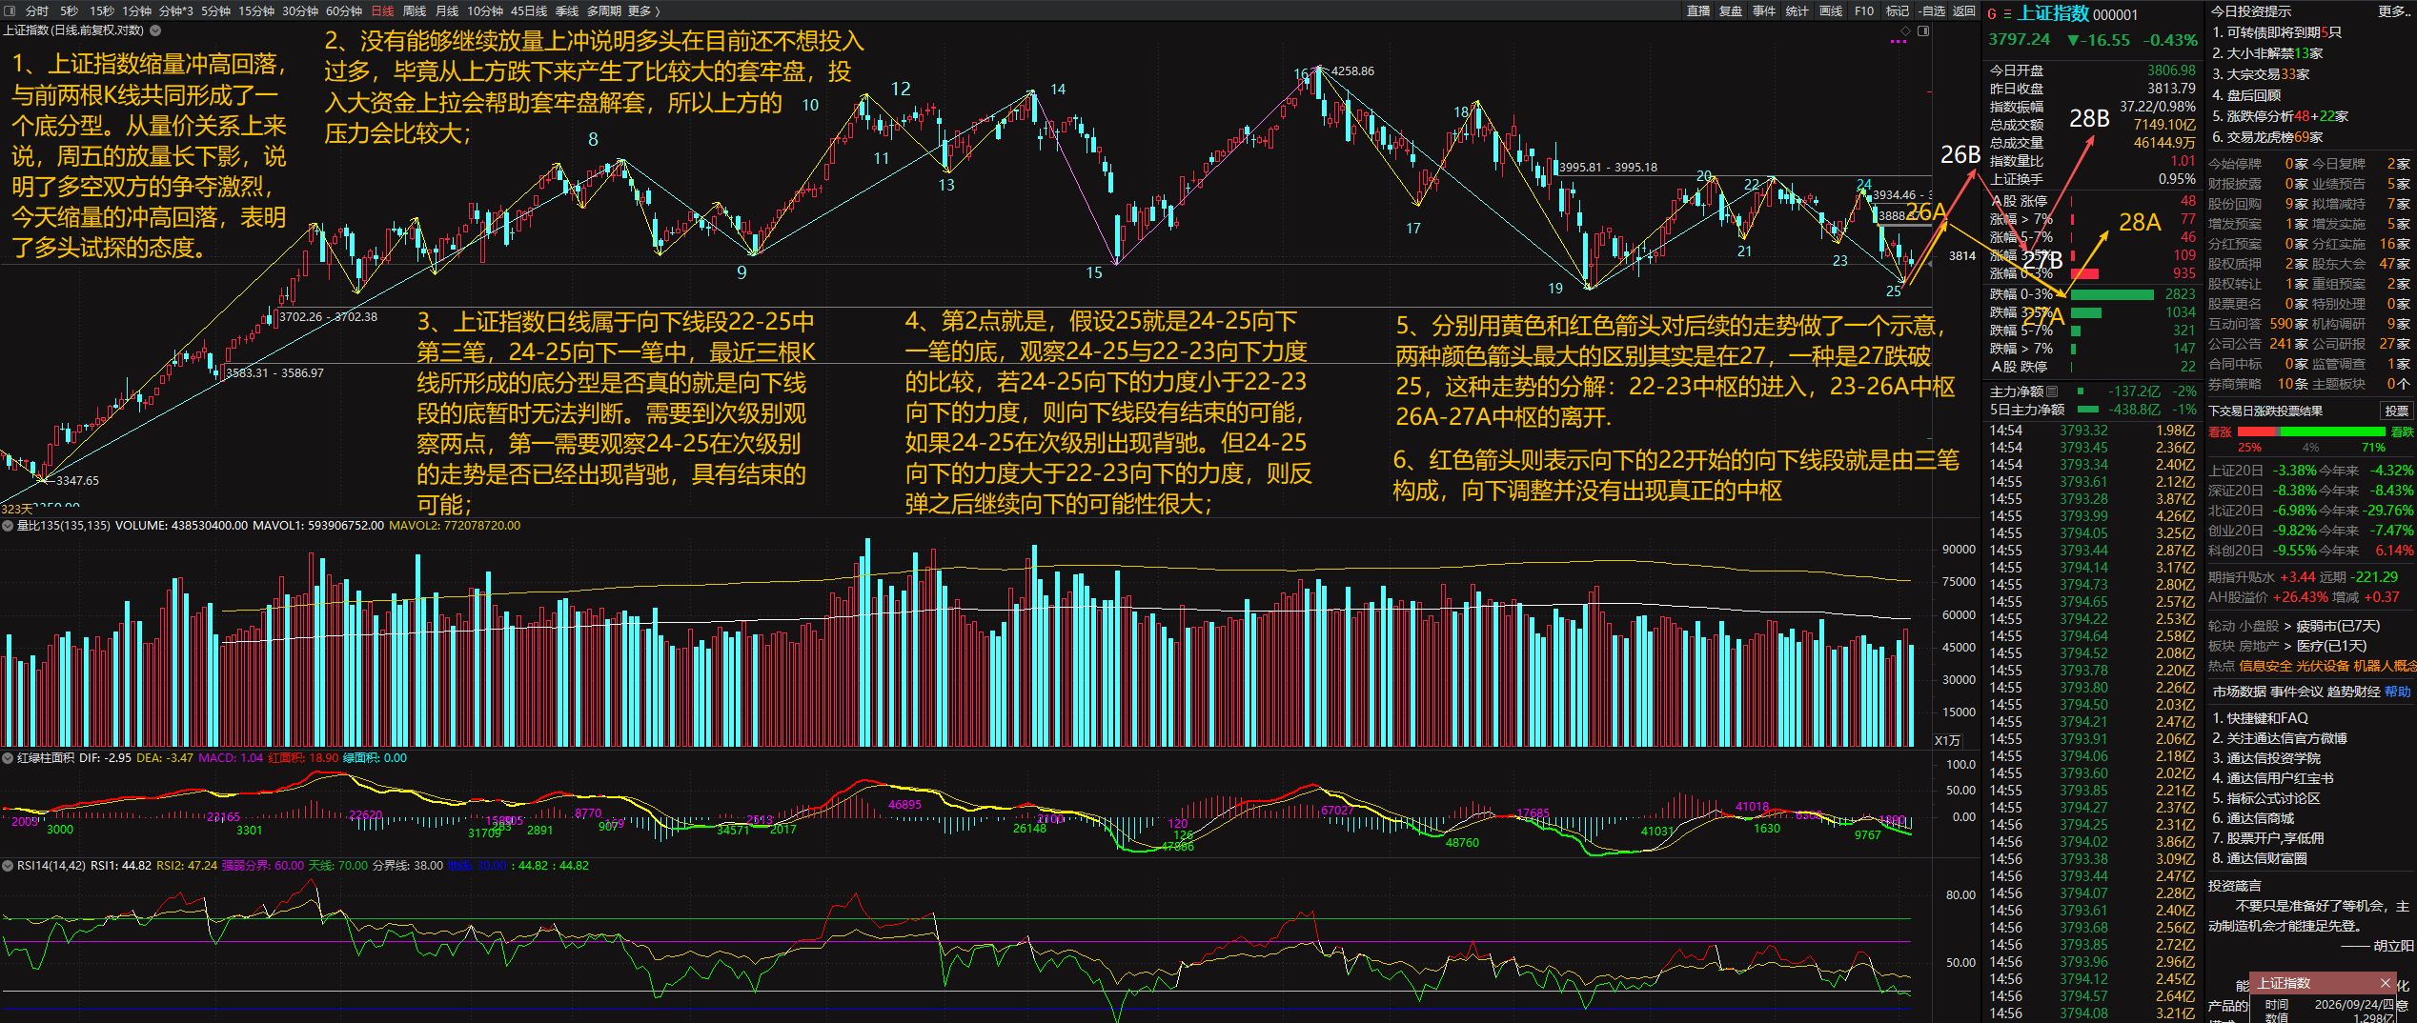Screen dimensions: 2417x1023
Task: Switch chart to 分时 view
Action: pyautogui.click(x=37, y=10)
